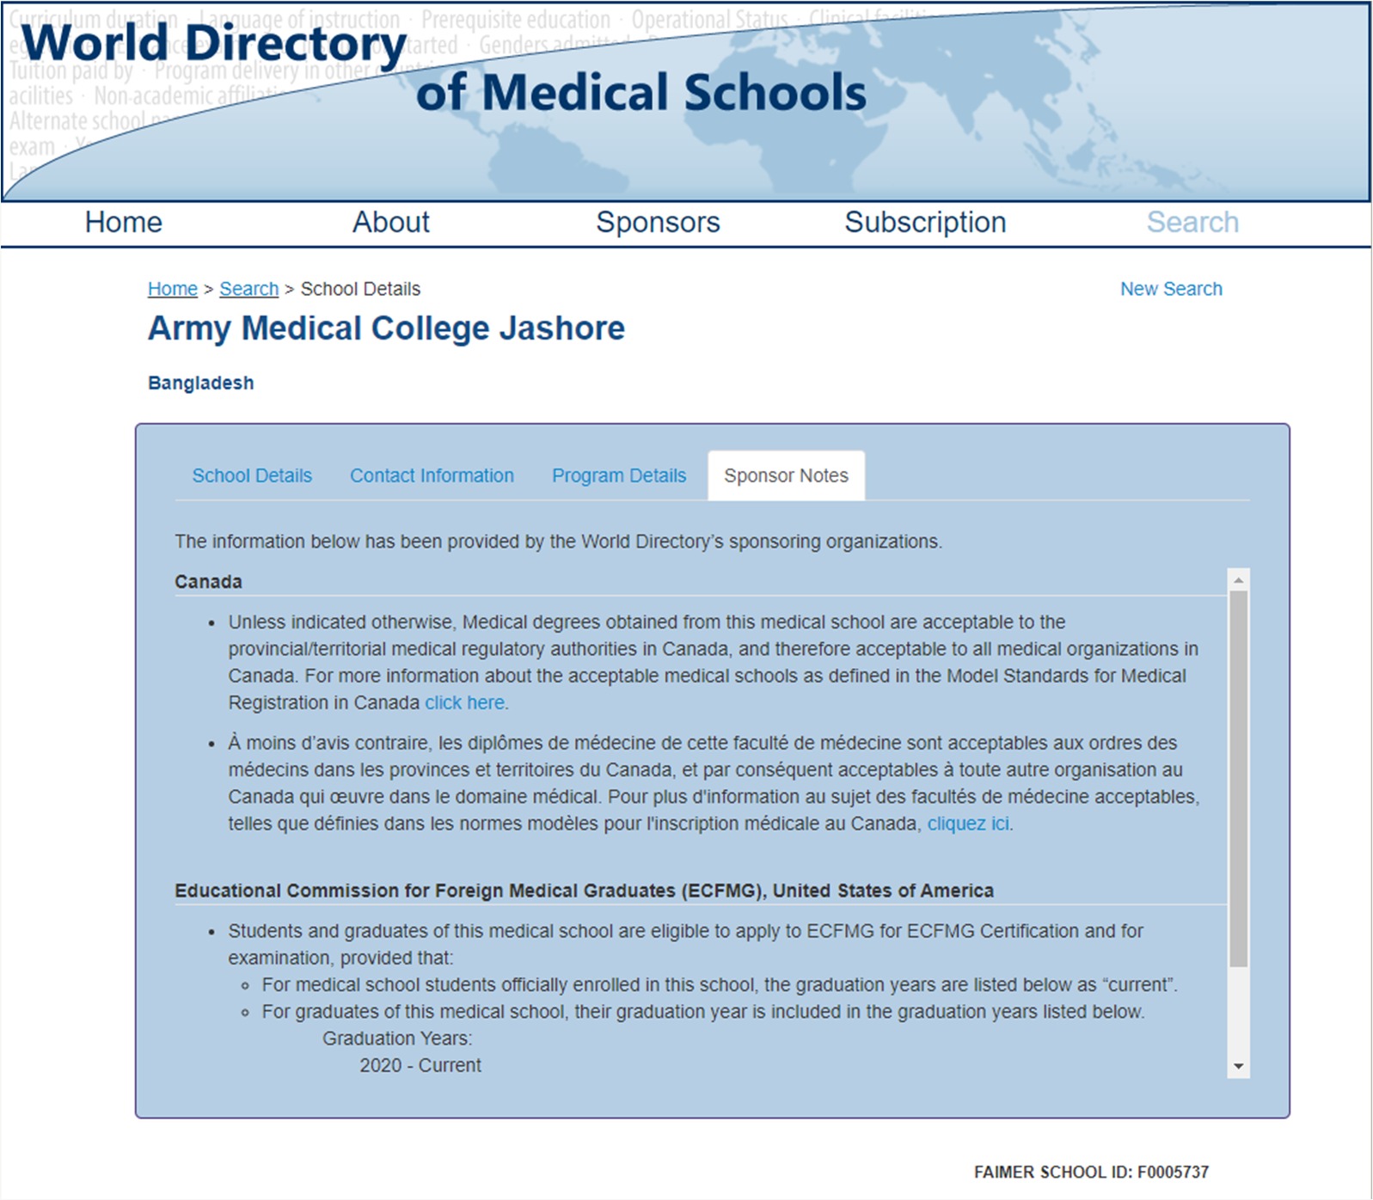Open the Home navigation item
Screen dimensions: 1373x1200
123,222
